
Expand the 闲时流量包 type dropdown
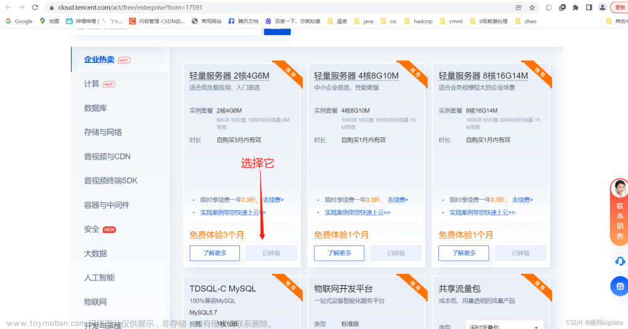[x=504, y=326]
